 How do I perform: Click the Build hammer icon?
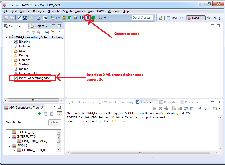20,18
